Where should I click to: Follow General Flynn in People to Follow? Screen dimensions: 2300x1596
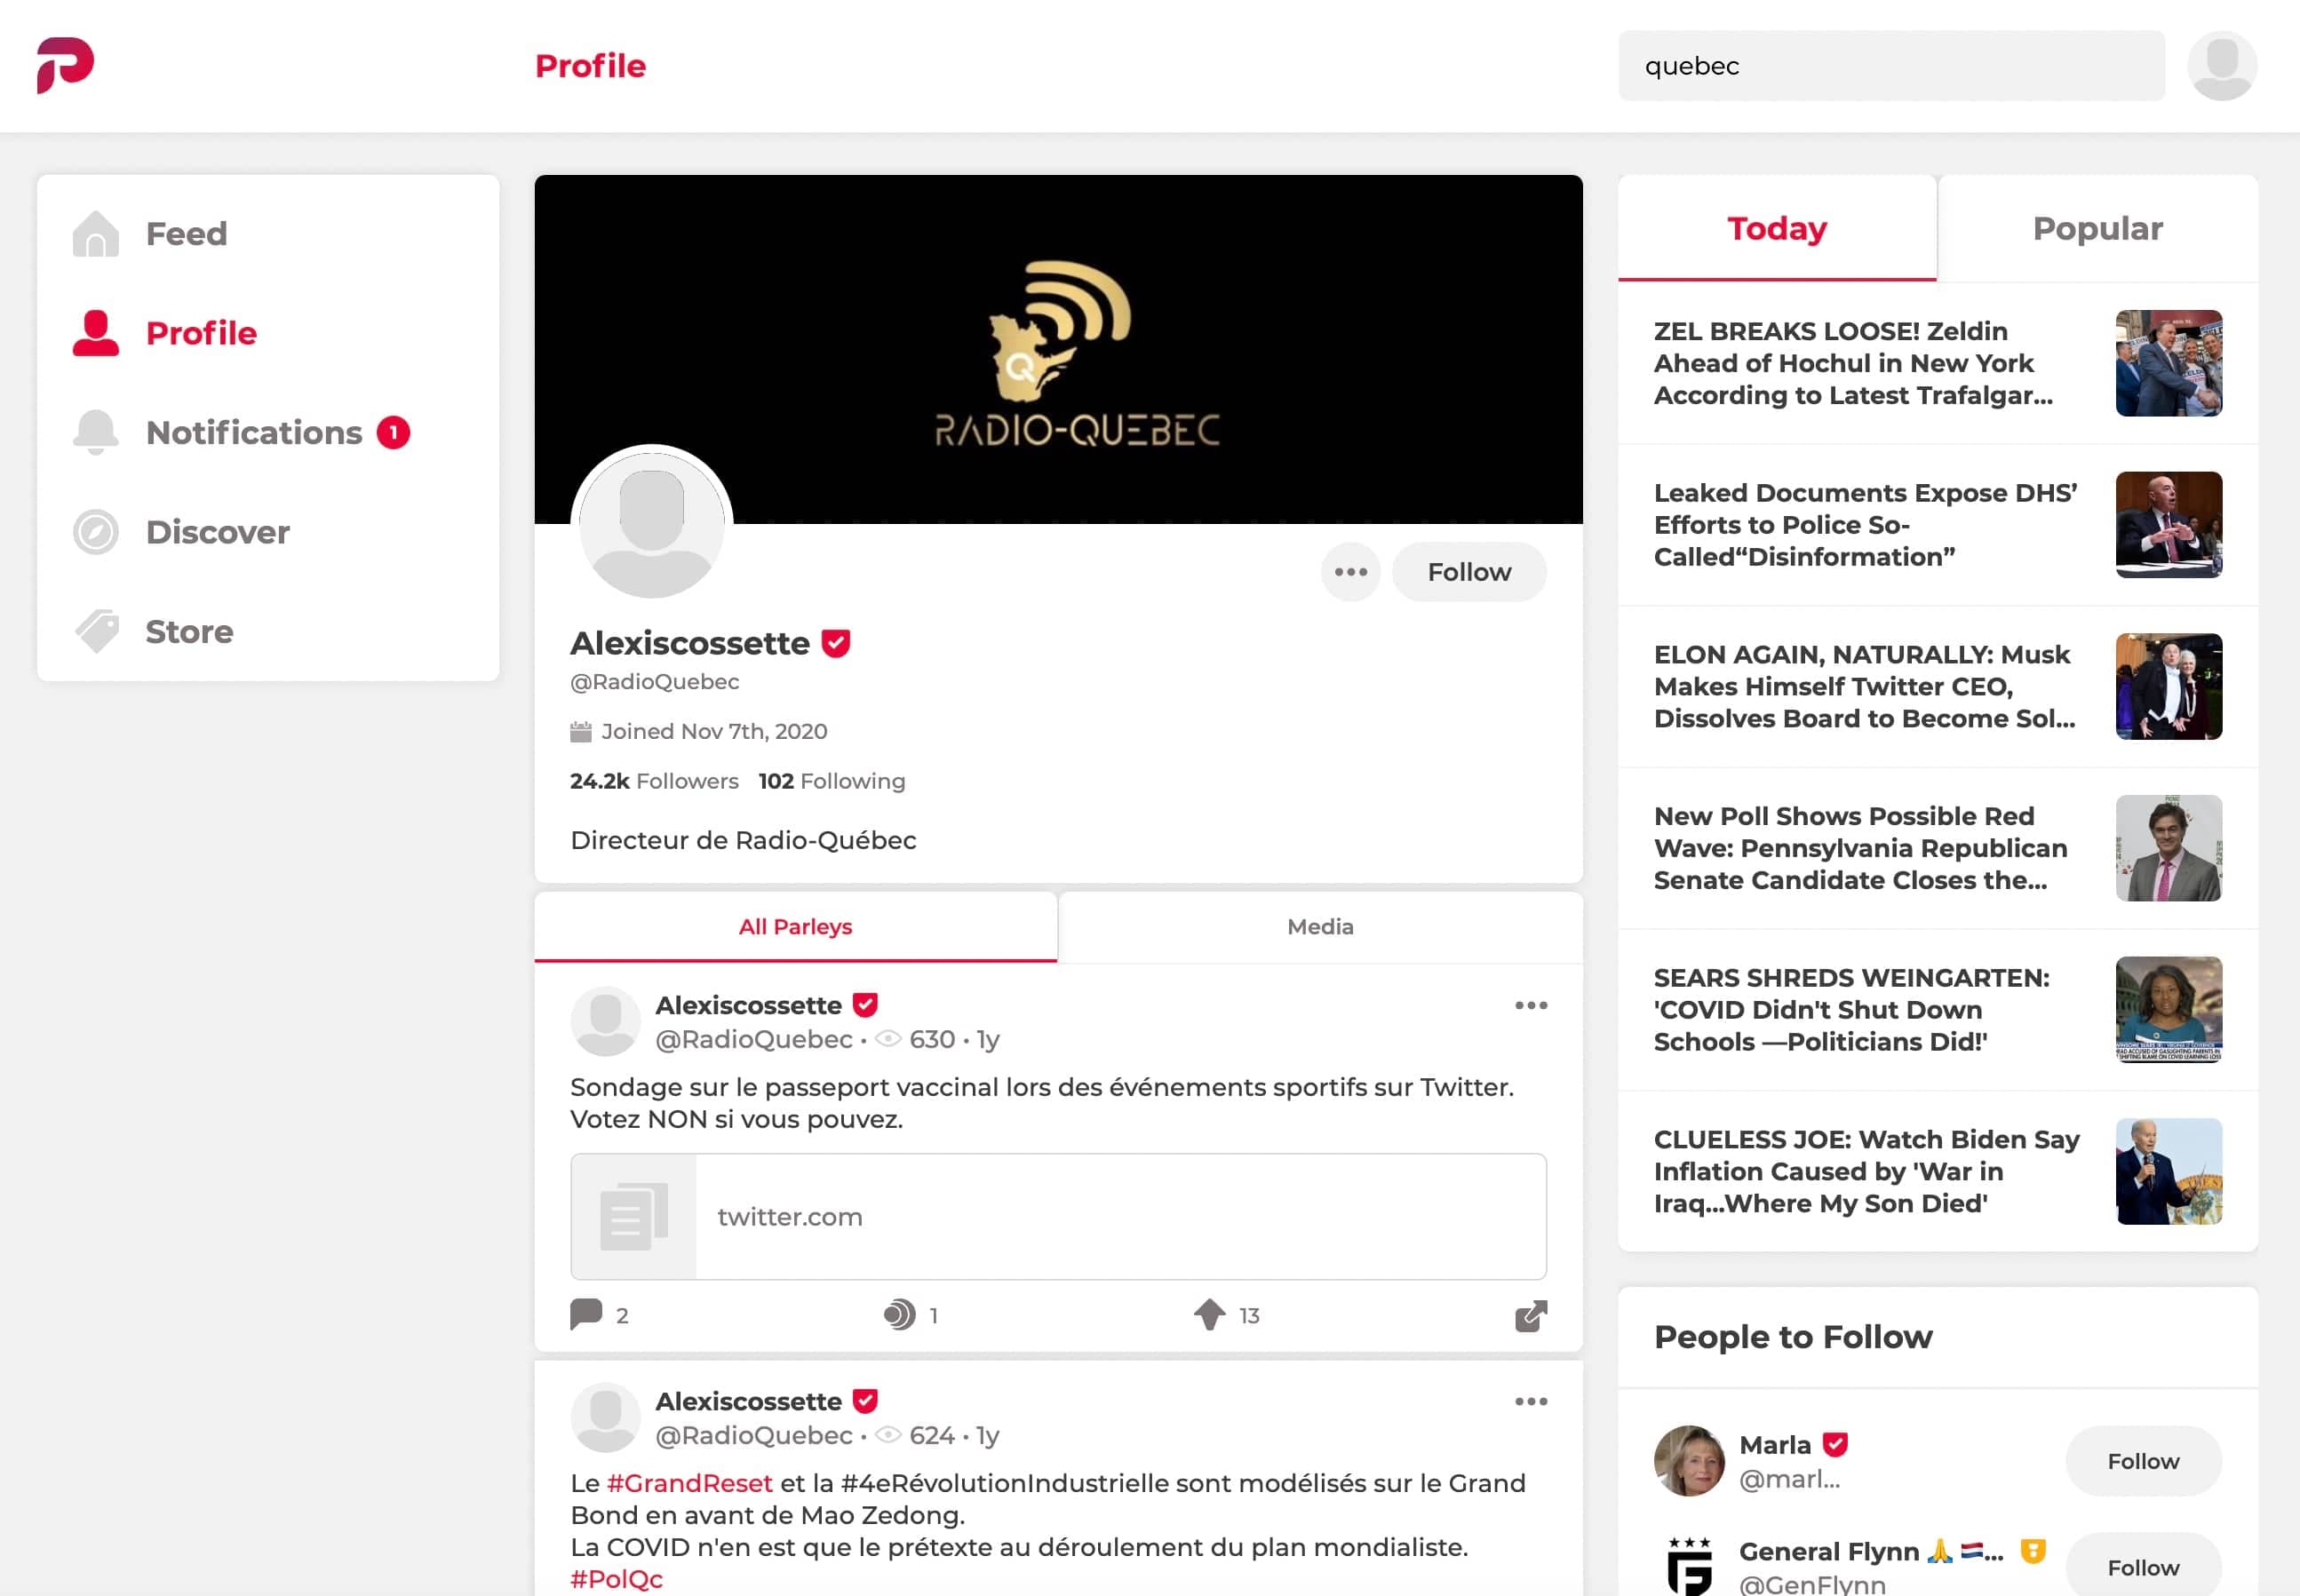click(2143, 1565)
